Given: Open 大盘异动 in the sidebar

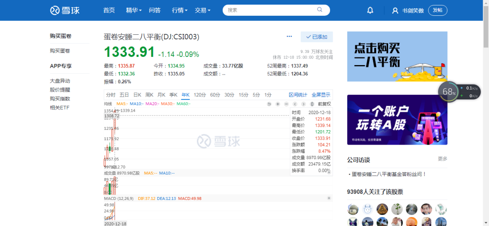Looking at the screenshot, I should [x=60, y=81].
